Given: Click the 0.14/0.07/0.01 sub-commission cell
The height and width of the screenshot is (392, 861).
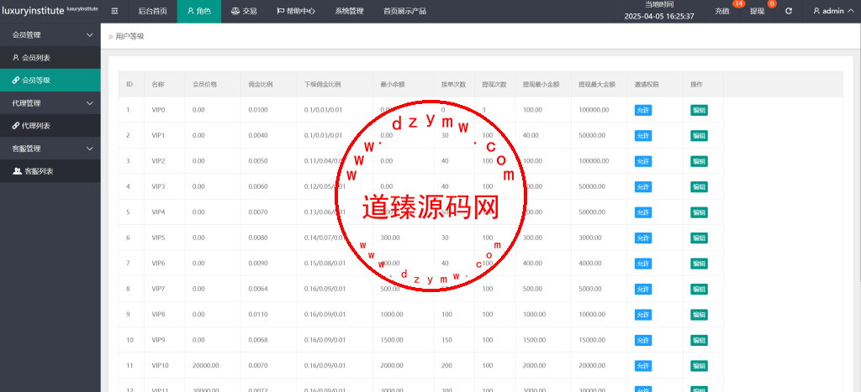Looking at the screenshot, I should pos(325,238).
